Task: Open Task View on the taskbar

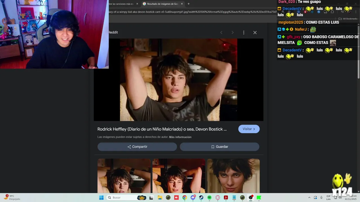Action: click(x=151, y=198)
